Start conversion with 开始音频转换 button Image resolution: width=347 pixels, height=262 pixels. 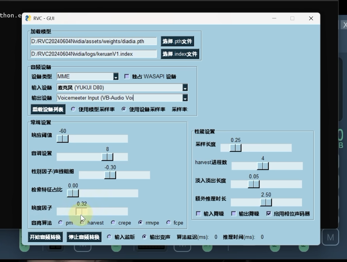[45, 237]
